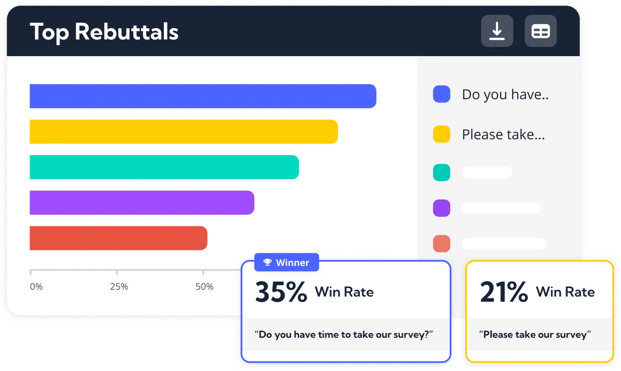Click the 'Please take...' legend label

pyautogui.click(x=504, y=134)
